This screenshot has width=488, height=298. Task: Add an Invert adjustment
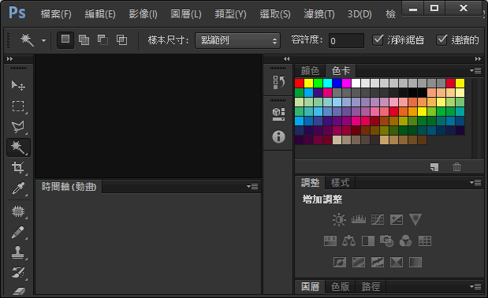pyautogui.click(x=340, y=262)
